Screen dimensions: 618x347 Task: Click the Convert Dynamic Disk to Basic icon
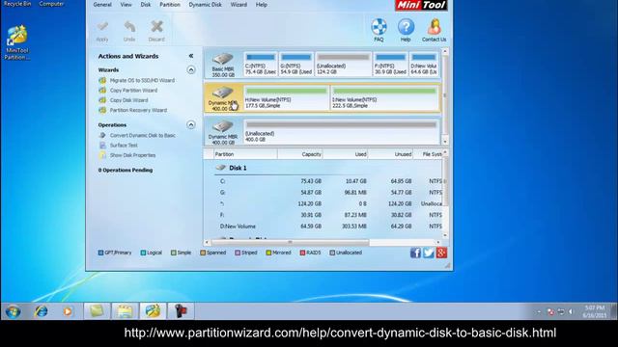[102, 135]
